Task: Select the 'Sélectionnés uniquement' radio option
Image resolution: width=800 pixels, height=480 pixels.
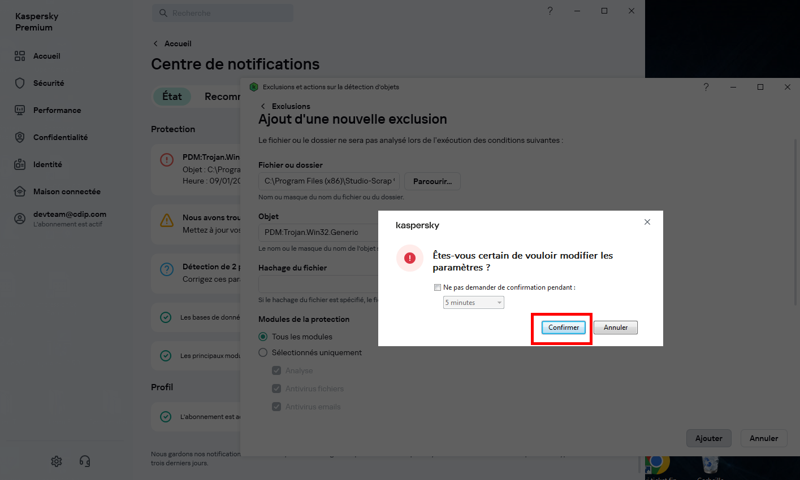Action: [263, 352]
